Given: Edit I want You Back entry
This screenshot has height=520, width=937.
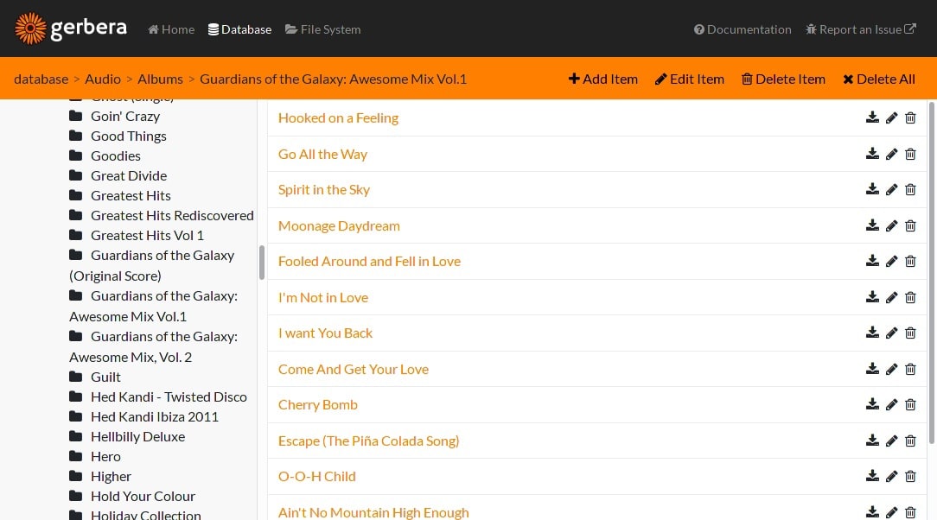Looking at the screenshot, I should (891, 333).
